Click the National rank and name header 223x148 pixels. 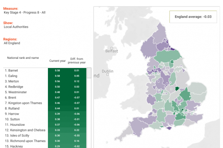coord(23,58)
